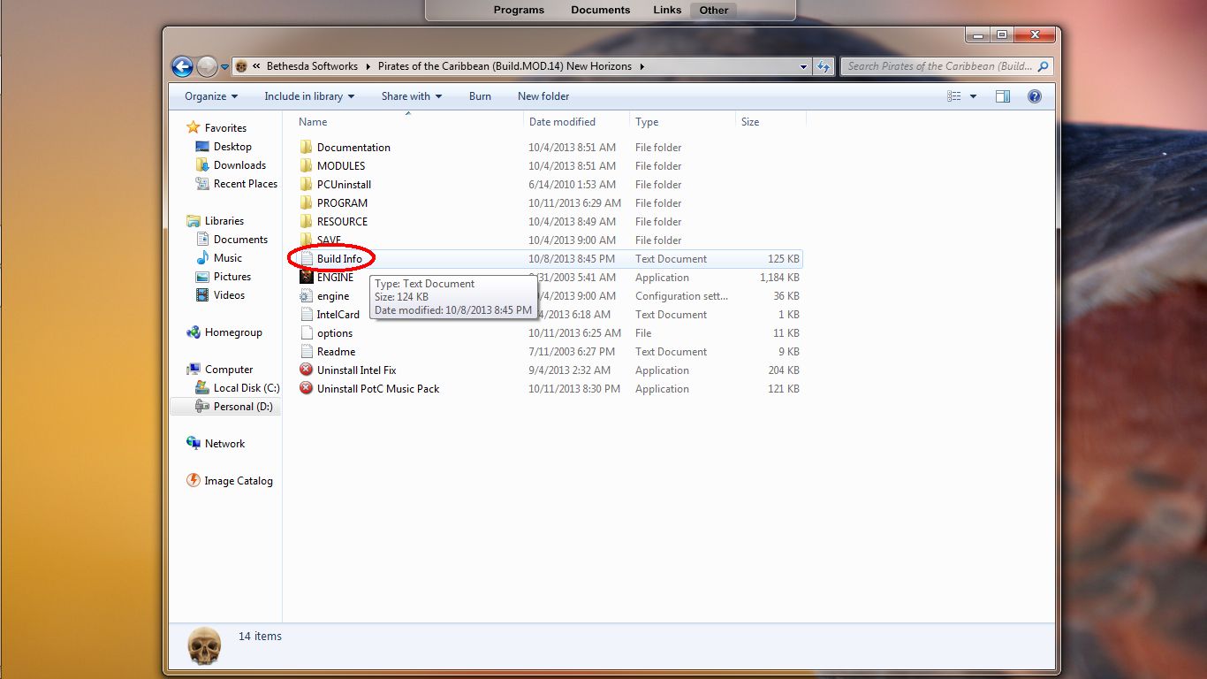Select the PROGRAM folder icon

point(306,202)
